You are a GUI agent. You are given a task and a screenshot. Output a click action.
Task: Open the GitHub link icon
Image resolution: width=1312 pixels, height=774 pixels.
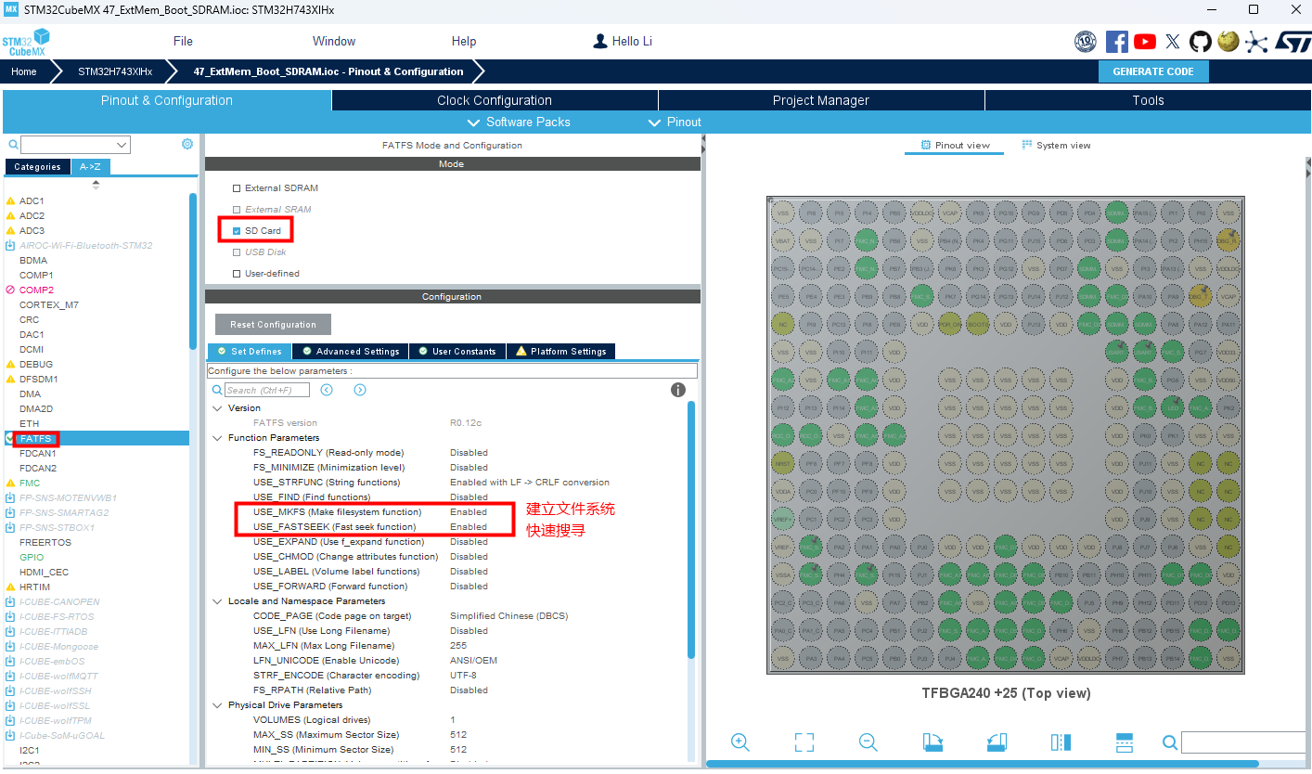pyautogui.click(x=1201, y=42)
